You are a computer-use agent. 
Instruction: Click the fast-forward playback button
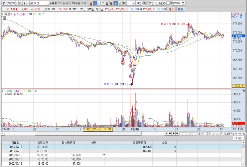click(x=177, y=134)
